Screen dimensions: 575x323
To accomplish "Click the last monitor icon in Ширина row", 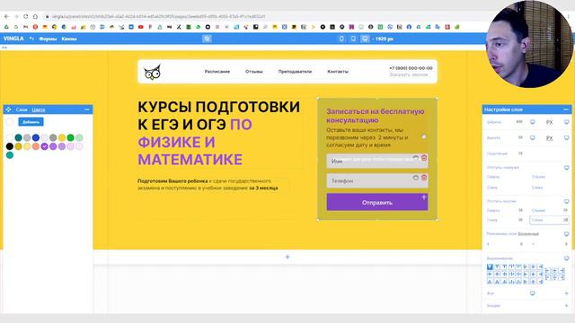I will click(x=566, y=122).
